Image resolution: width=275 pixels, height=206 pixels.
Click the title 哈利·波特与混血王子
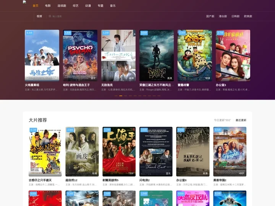tap(76, 85)
